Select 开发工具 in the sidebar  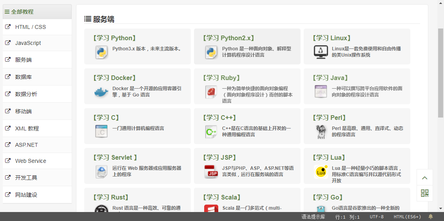click(x=37, y=178)
